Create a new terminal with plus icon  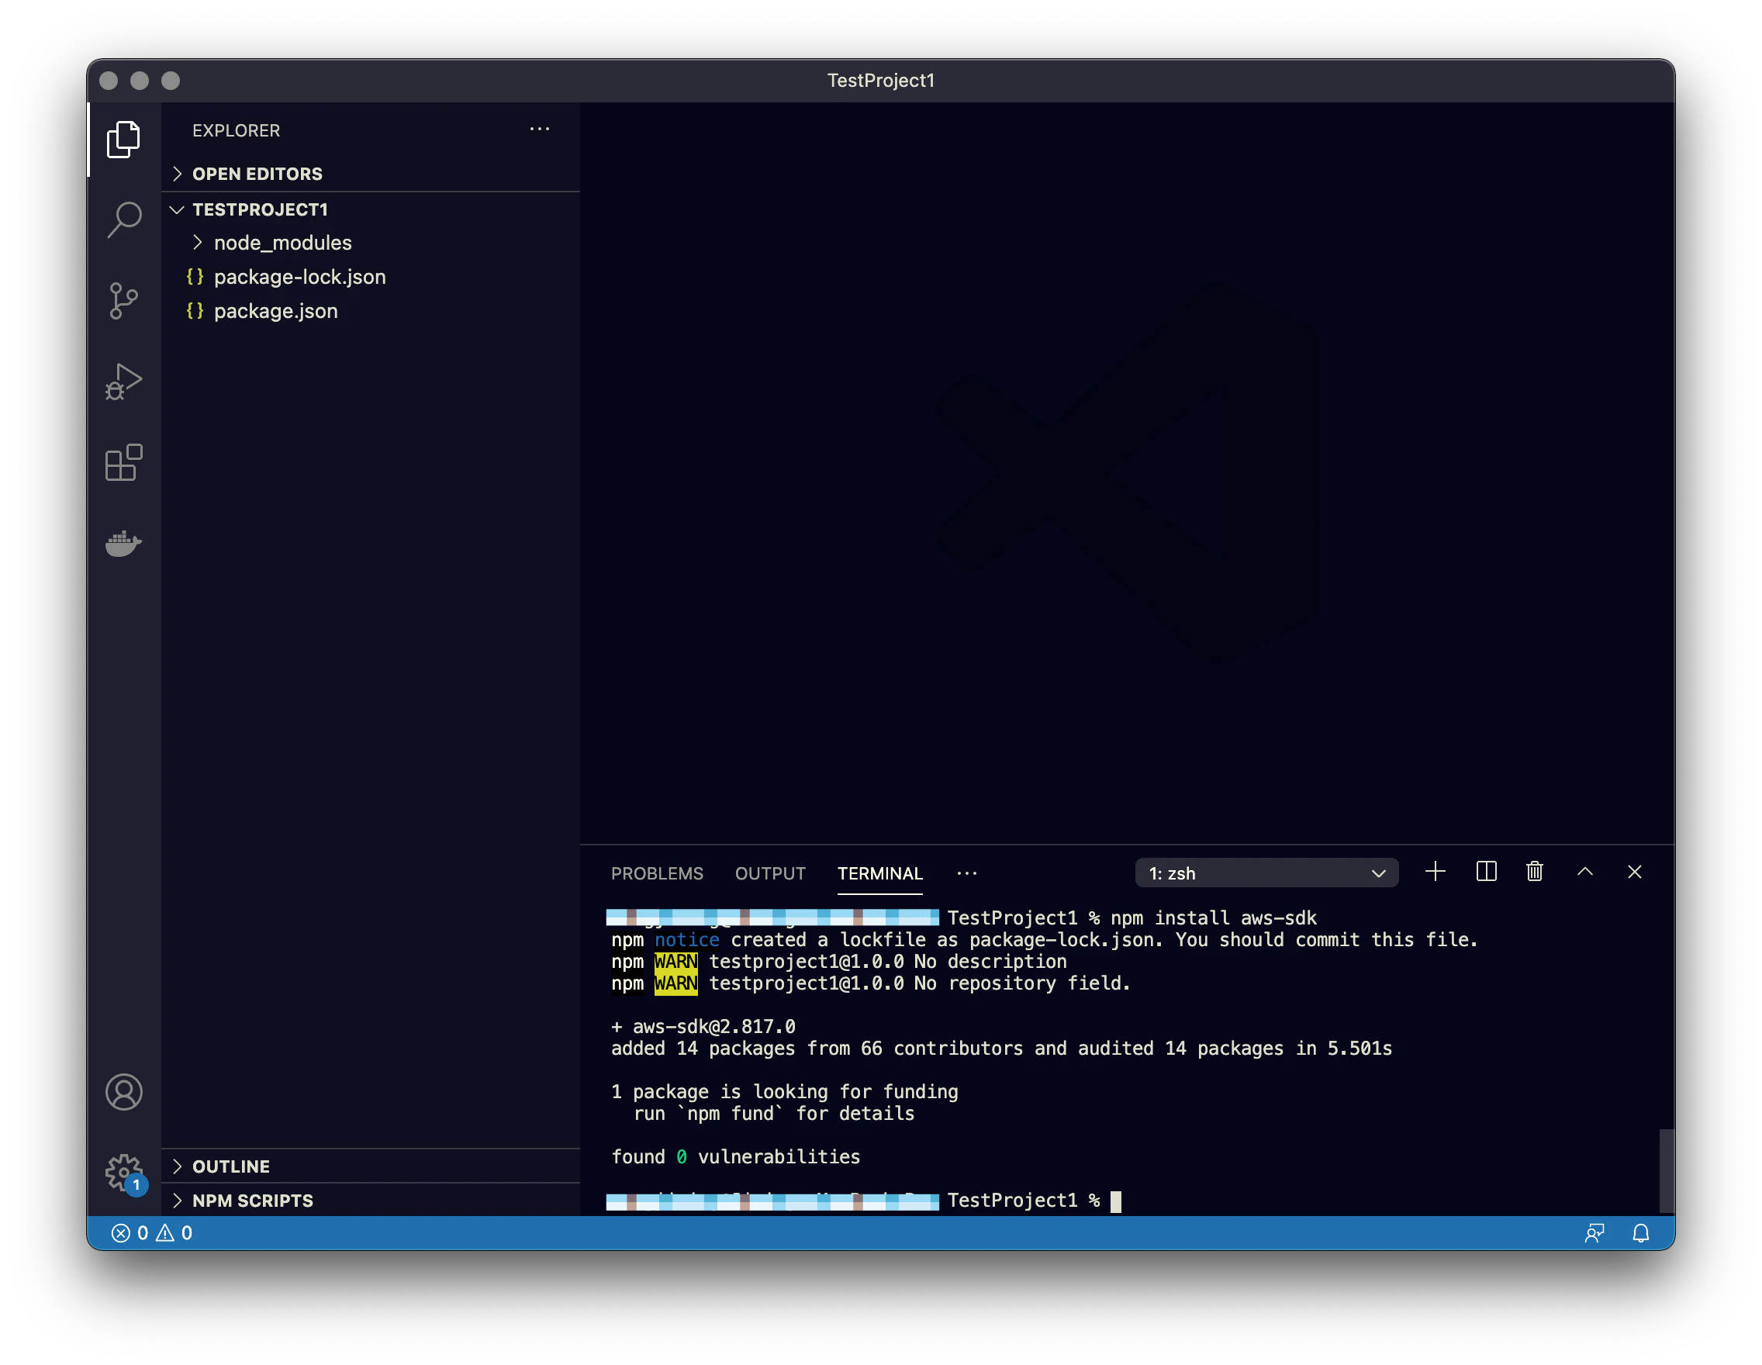click(1436, 872)
